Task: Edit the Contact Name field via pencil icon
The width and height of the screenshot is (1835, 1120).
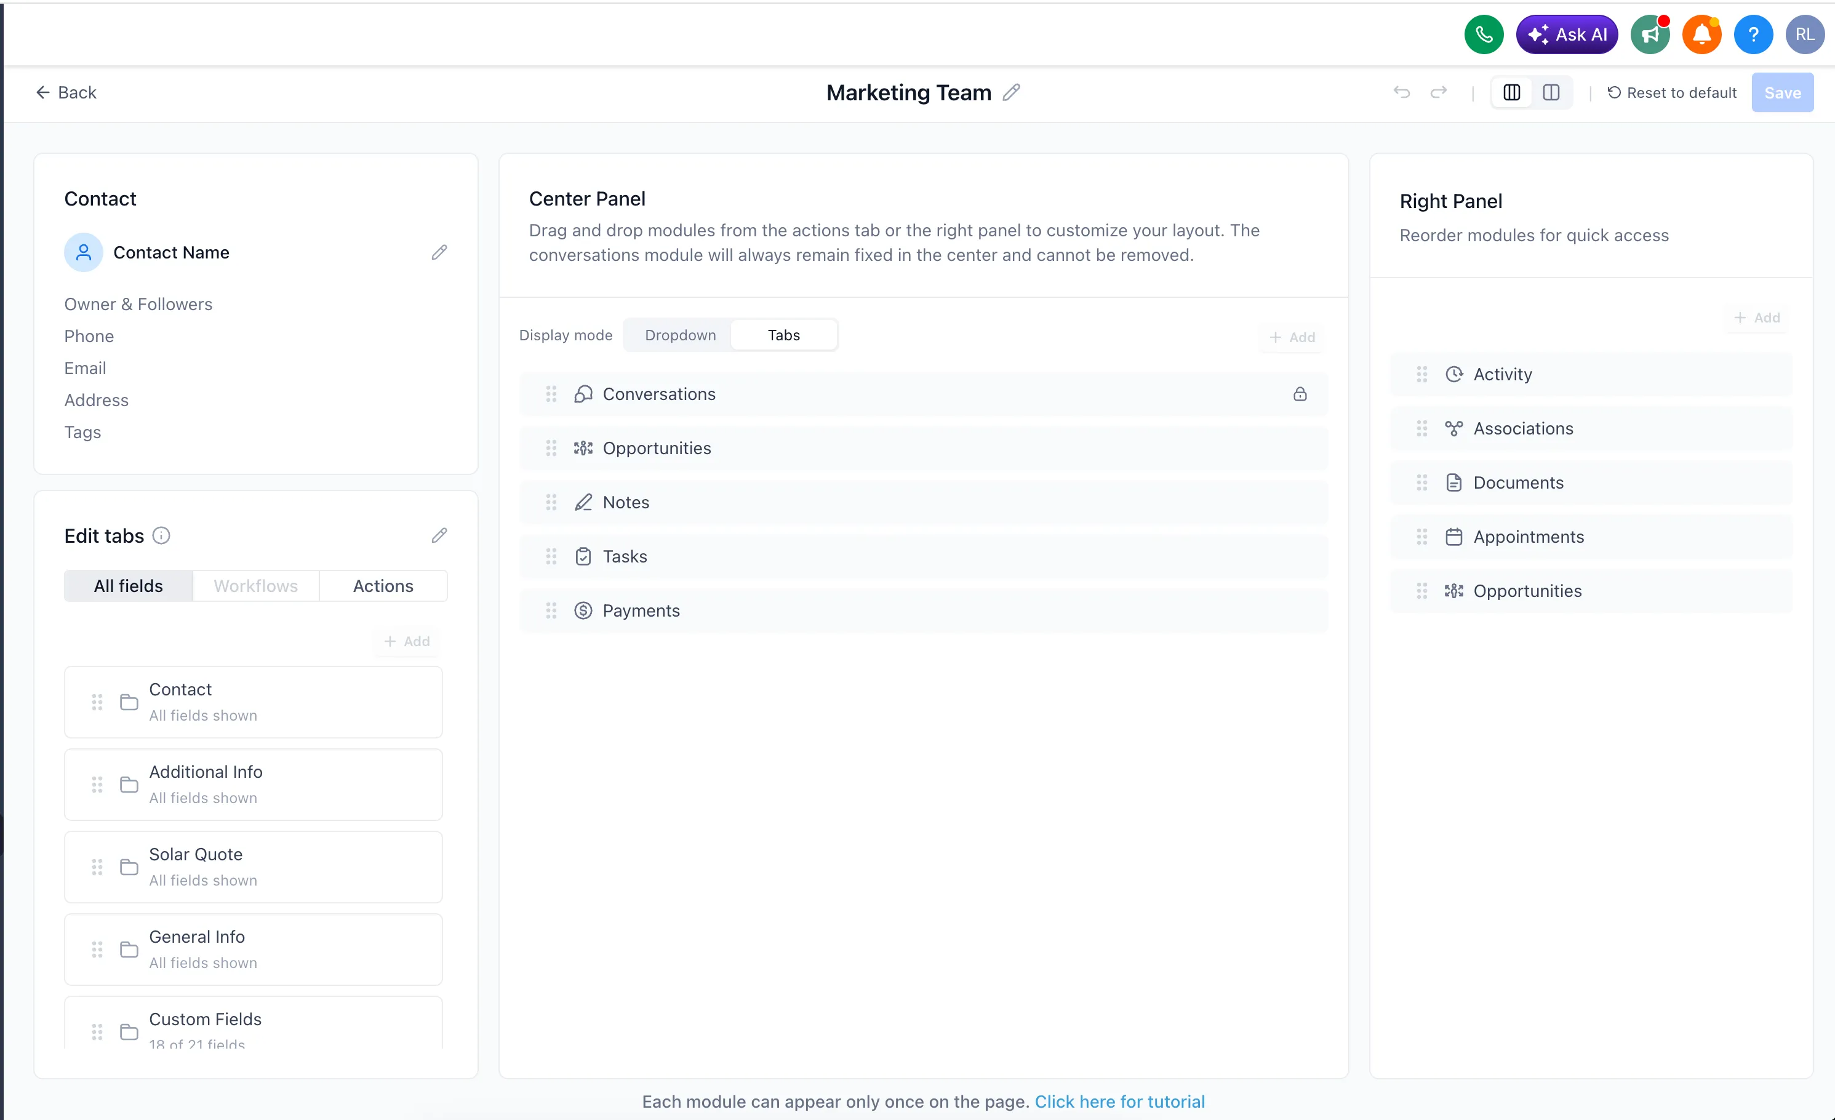Action: 440,252
